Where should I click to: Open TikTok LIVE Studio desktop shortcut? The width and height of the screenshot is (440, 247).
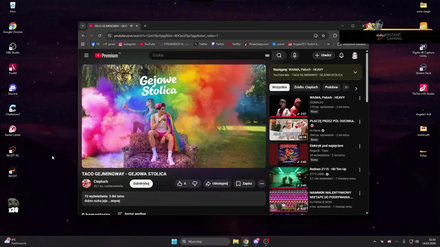tap(423, 90)
